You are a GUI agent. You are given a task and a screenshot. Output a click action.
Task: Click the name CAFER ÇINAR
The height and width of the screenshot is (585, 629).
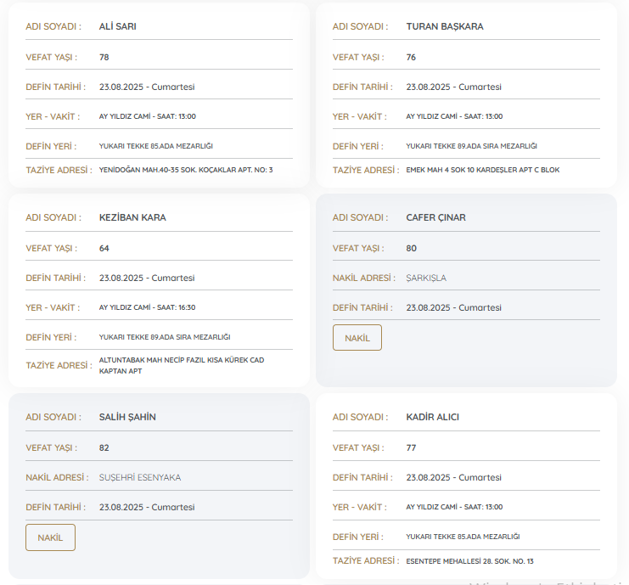[x=435, y=217]
